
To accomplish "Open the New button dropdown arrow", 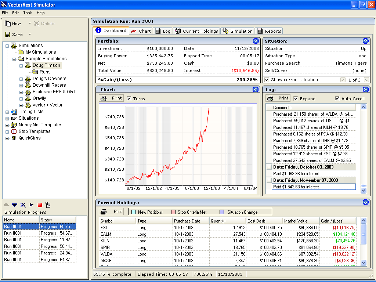I will click(30, 23).
